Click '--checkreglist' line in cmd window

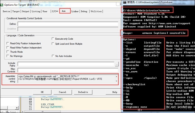coord(134,84)
